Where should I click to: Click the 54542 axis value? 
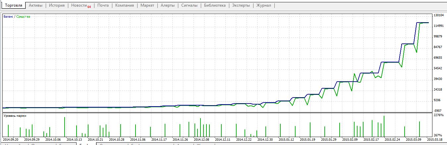438,68
